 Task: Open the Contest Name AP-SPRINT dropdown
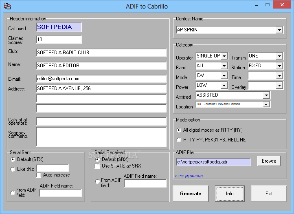[279, 30]
